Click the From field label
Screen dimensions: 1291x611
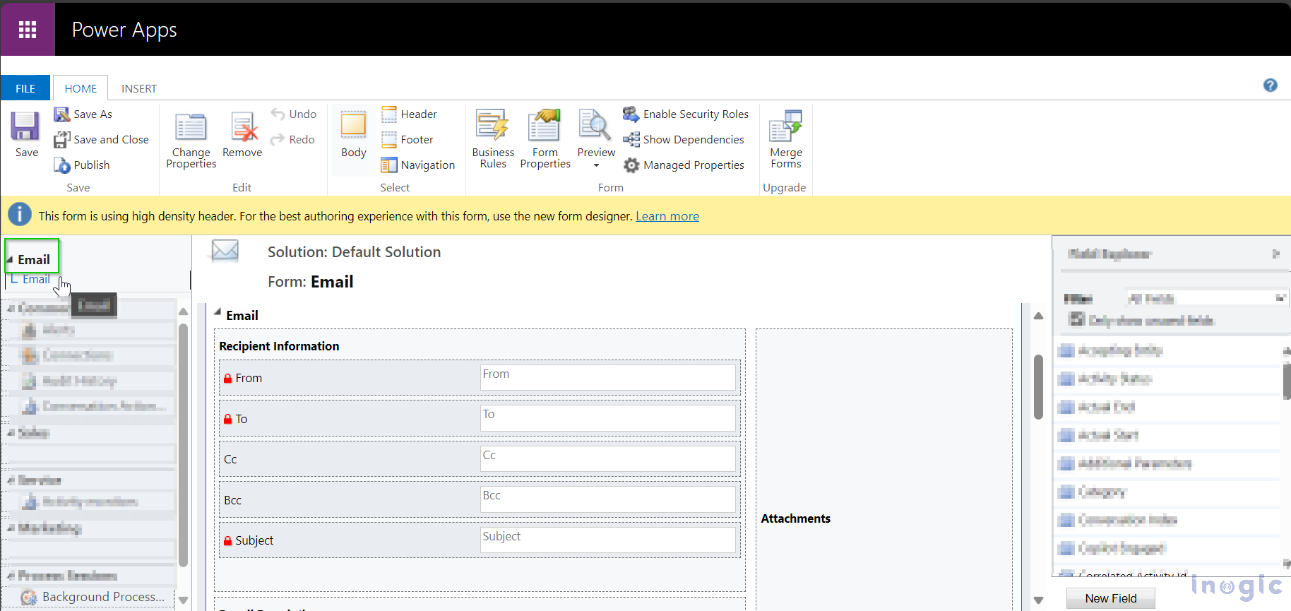[x=249, y=379]
